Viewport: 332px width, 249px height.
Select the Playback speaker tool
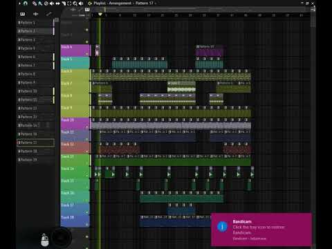click(81, 3)
